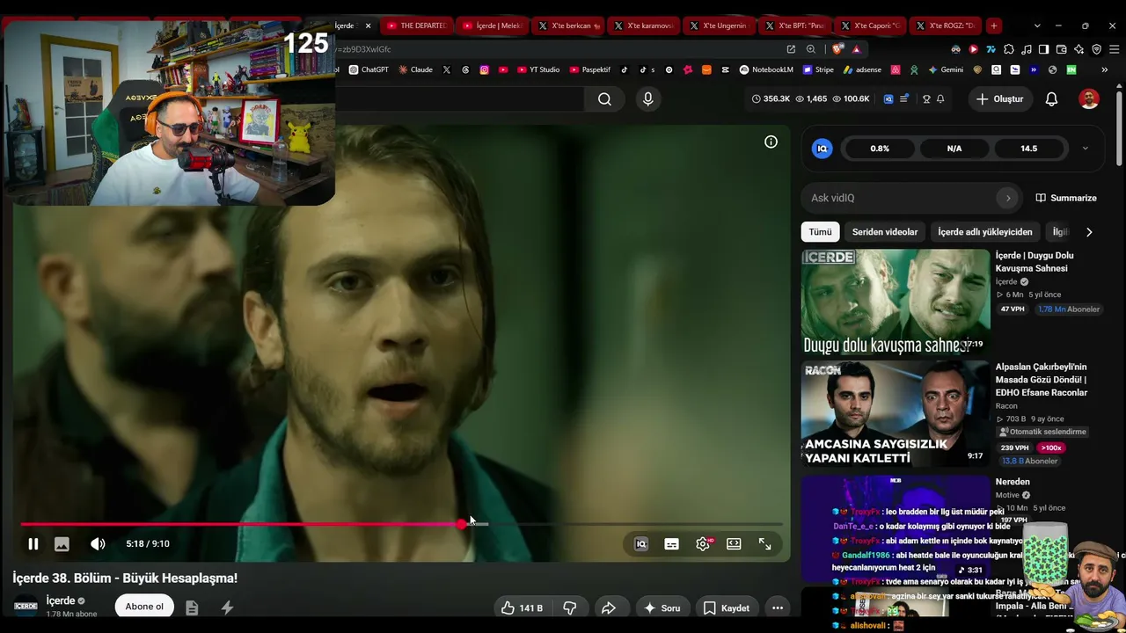Open the Duygu dolu kavuşma sahnesi thumbnail

895,302
